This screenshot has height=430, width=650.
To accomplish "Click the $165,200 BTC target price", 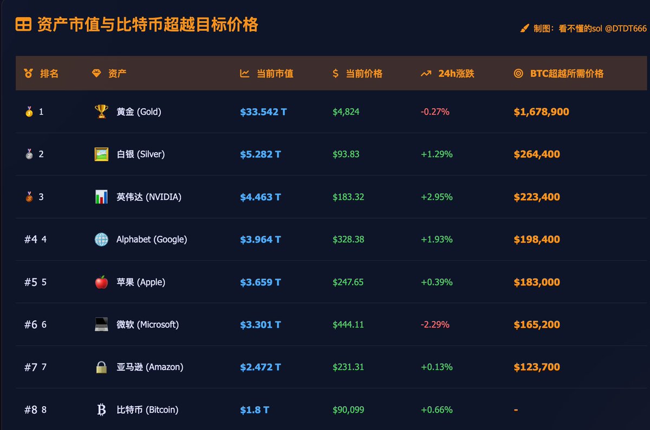I will tap(537, 325).
